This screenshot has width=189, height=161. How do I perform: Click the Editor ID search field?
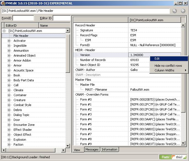pos(62,18)
